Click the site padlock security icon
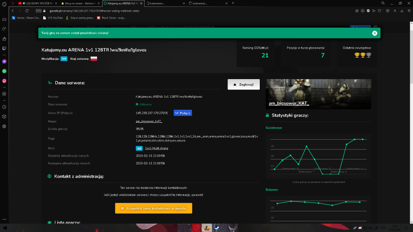The image size is (413, 232). 44,11
